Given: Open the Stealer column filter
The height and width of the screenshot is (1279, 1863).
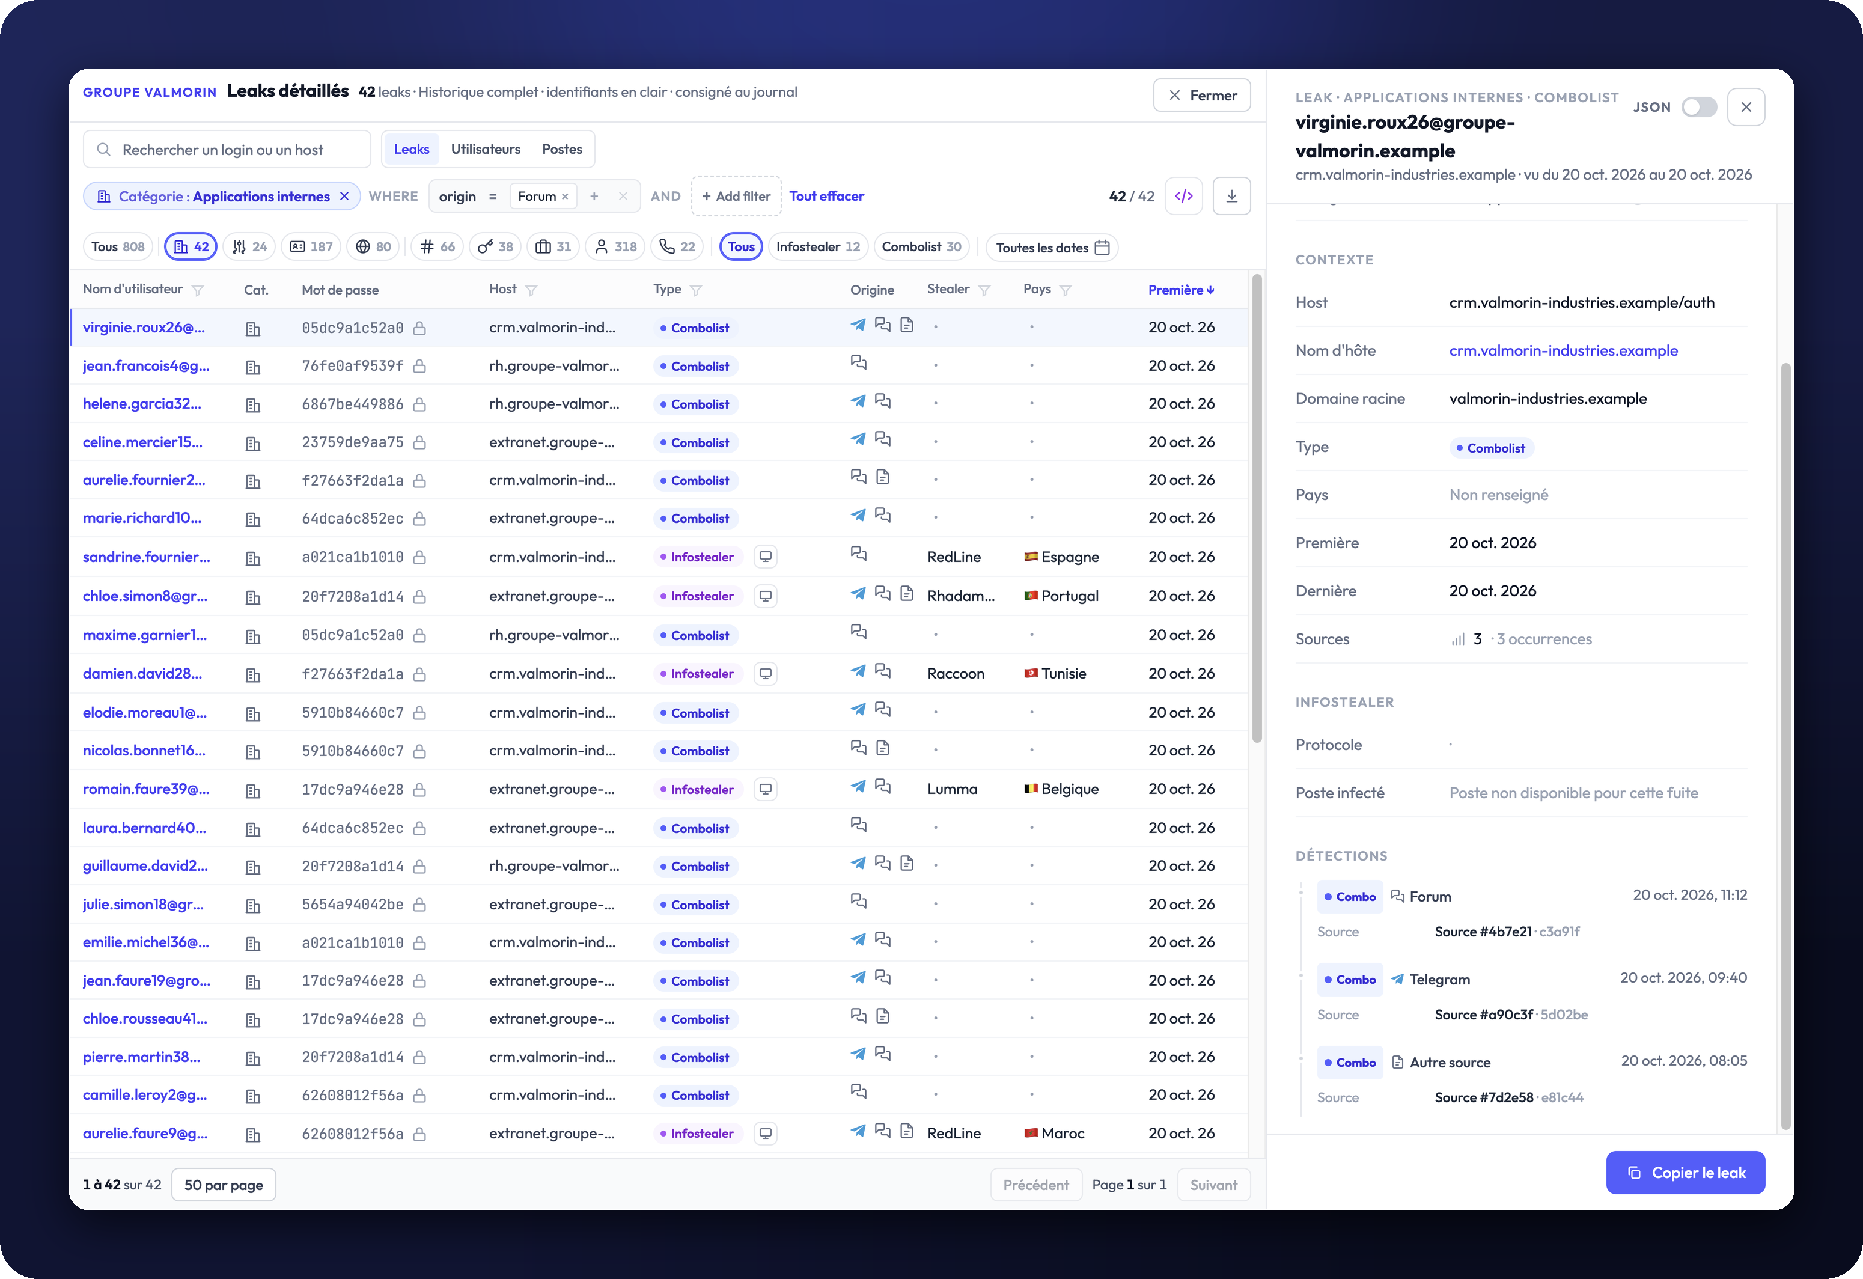Looking at the screenshot, I should click(x=984, y=290).
